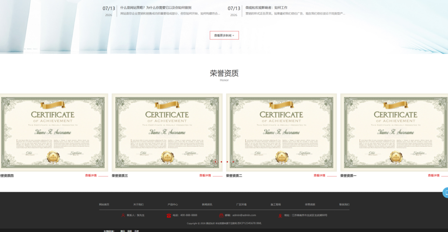Click the contact person icon in footer
This screenshot has height=232, width=448.
(x=123, y=215)
